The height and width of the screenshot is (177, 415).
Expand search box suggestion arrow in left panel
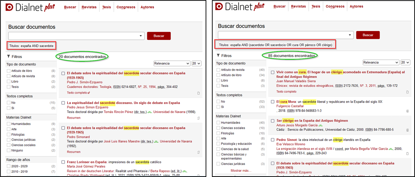tap(141, 36)
